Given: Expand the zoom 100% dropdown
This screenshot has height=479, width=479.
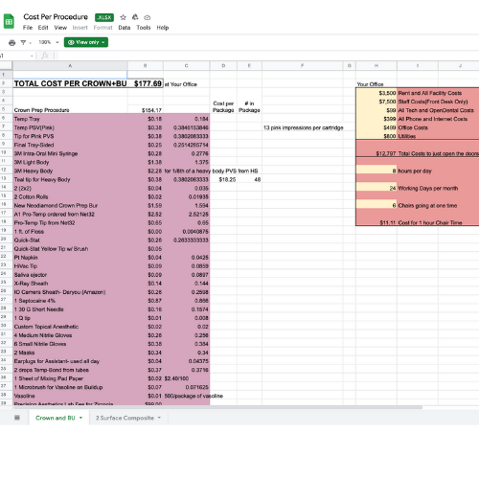Looking at the screenshot, I should [49, 42].
